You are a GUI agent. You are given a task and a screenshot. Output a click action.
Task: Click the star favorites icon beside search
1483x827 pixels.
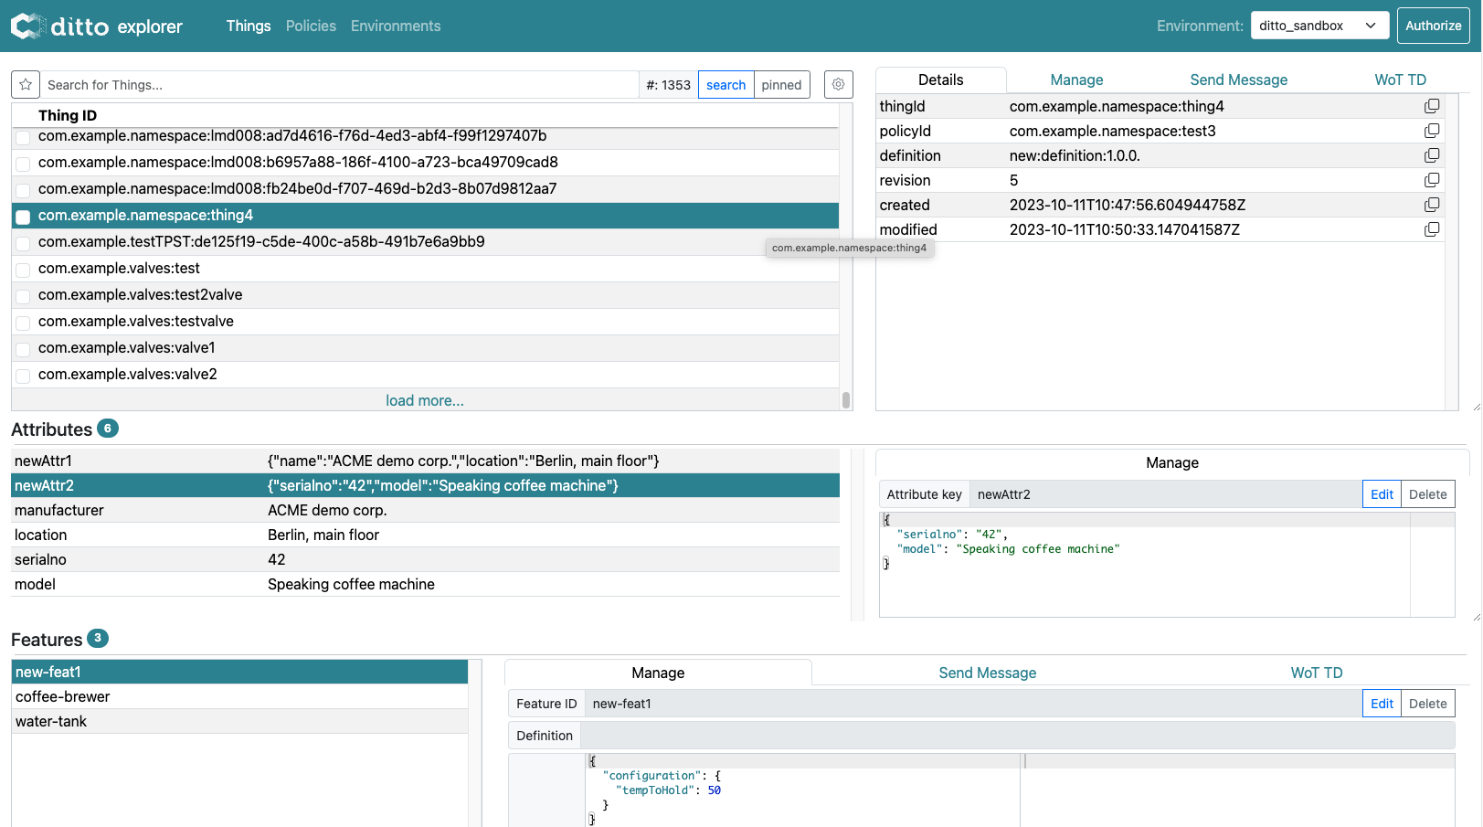[26, 85]
